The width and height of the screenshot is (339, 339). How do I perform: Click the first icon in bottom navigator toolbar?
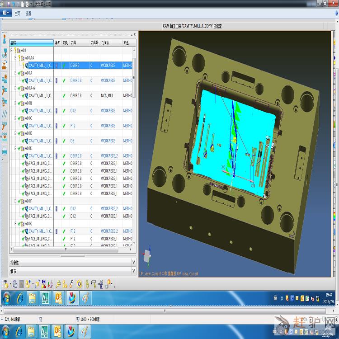click(6, 284)
